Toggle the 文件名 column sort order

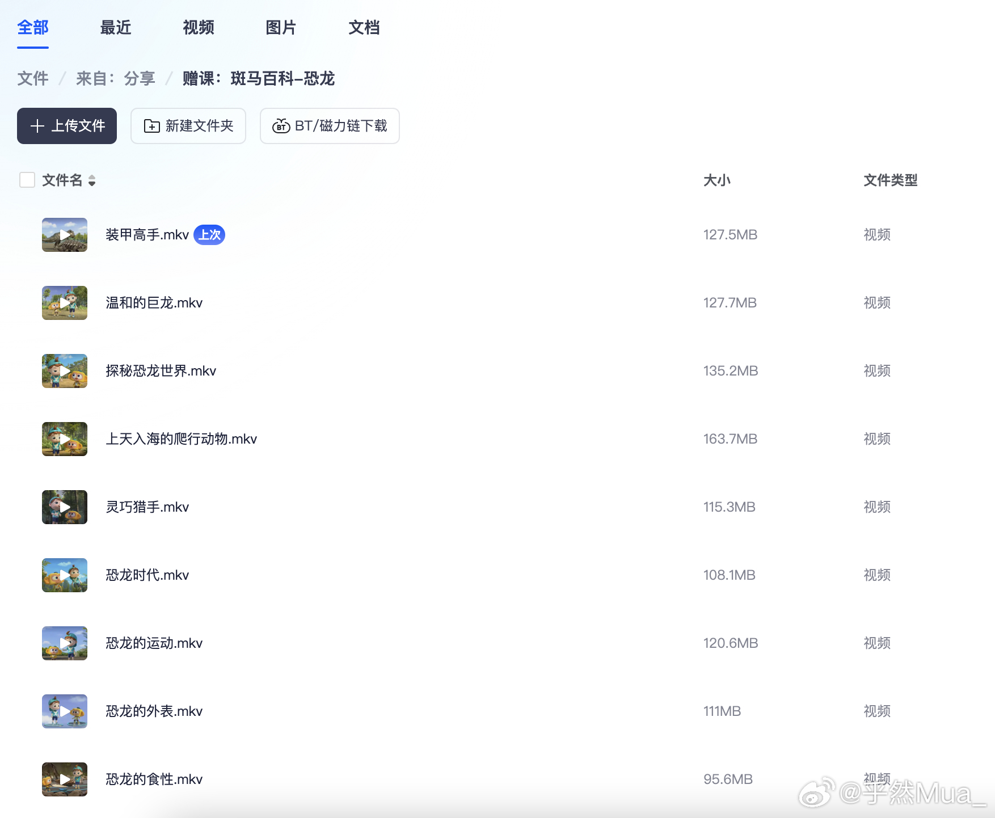[92, 180]
